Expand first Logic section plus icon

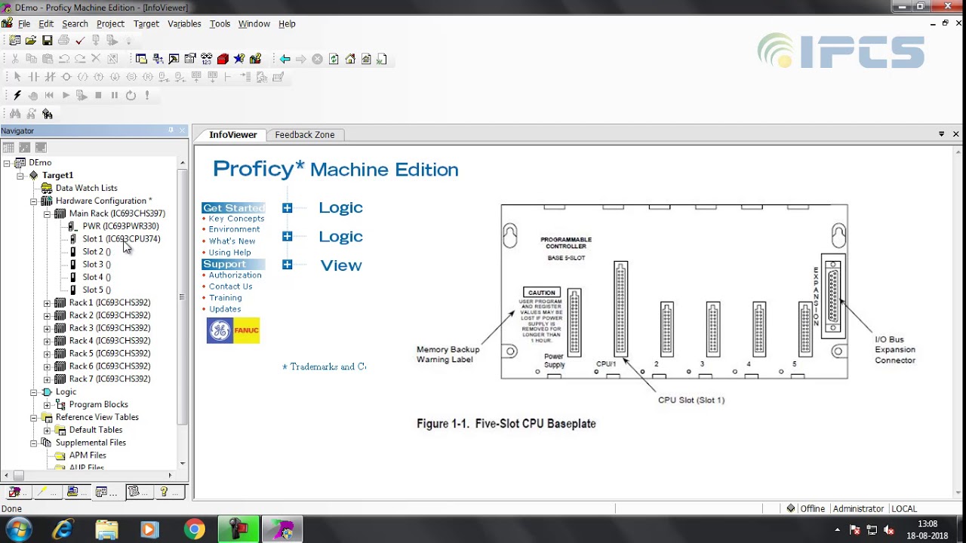(287, 208)
